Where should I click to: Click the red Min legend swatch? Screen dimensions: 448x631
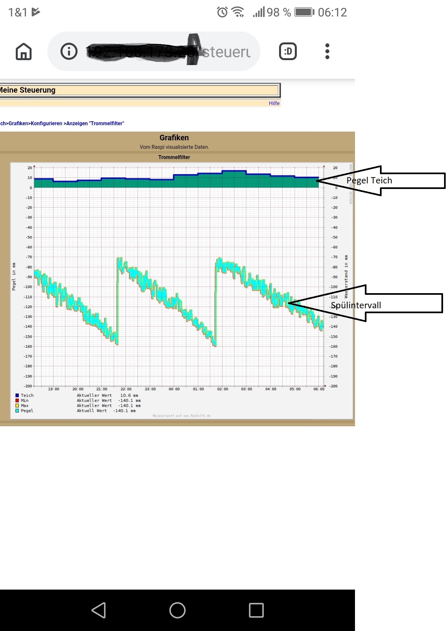coord(17,401)
